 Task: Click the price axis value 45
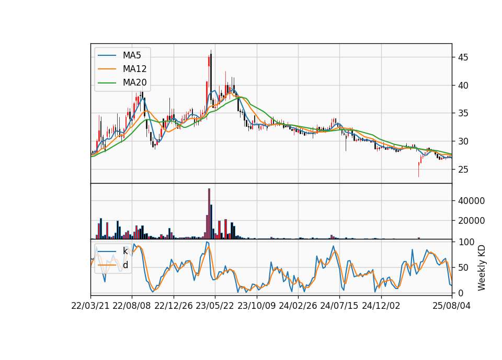pyautogui.click(x=463, y=57)
